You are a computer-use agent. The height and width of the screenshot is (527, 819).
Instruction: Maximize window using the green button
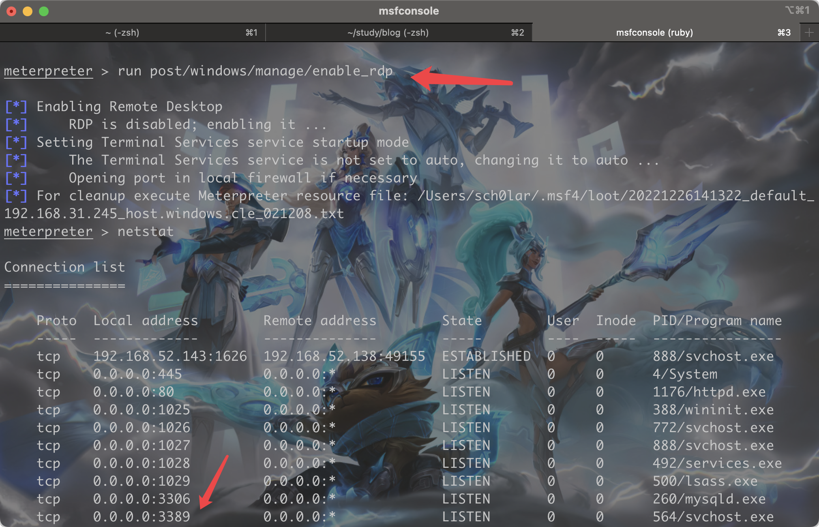pyautogui.click(x=44, y=11)
